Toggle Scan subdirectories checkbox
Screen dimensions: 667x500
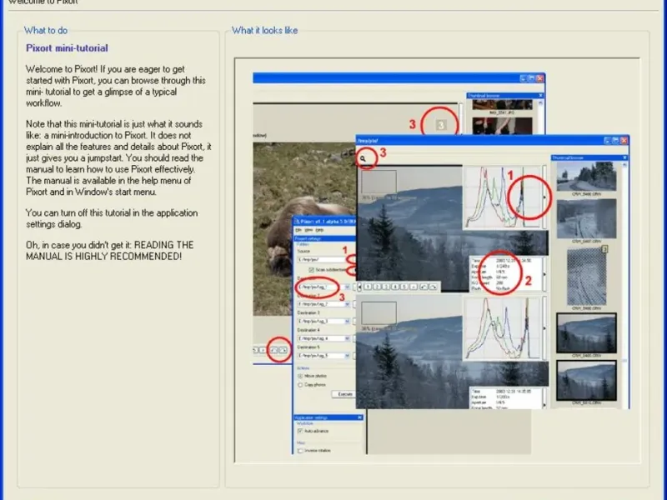click(311, 270)
